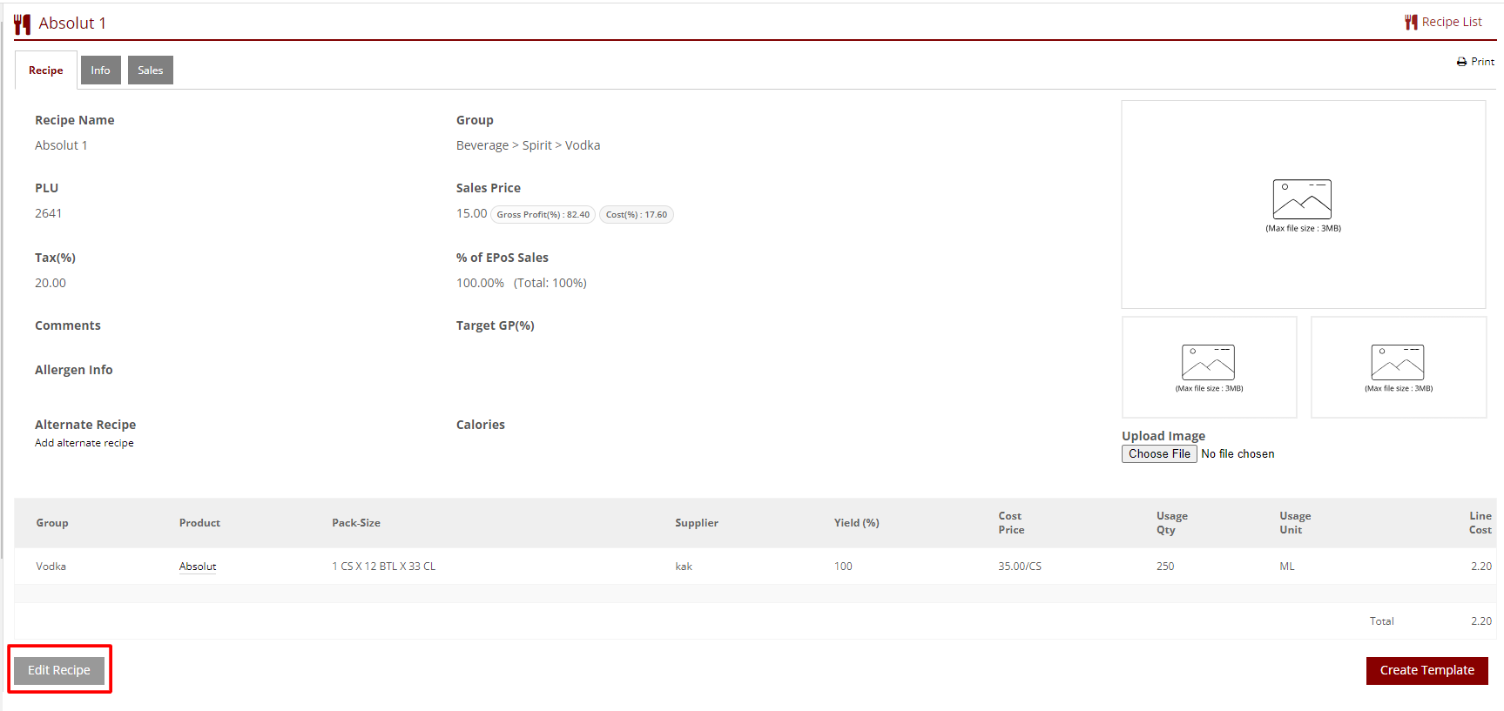Click Choose File to upload image
The width and height of the screenshot is (1504, 711).
pos(1159,454)
